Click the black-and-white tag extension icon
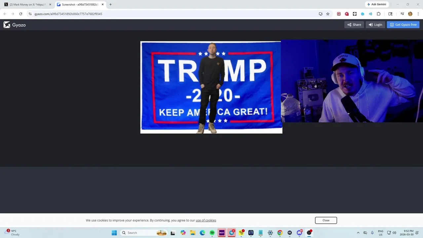 [x=355, y=14]
